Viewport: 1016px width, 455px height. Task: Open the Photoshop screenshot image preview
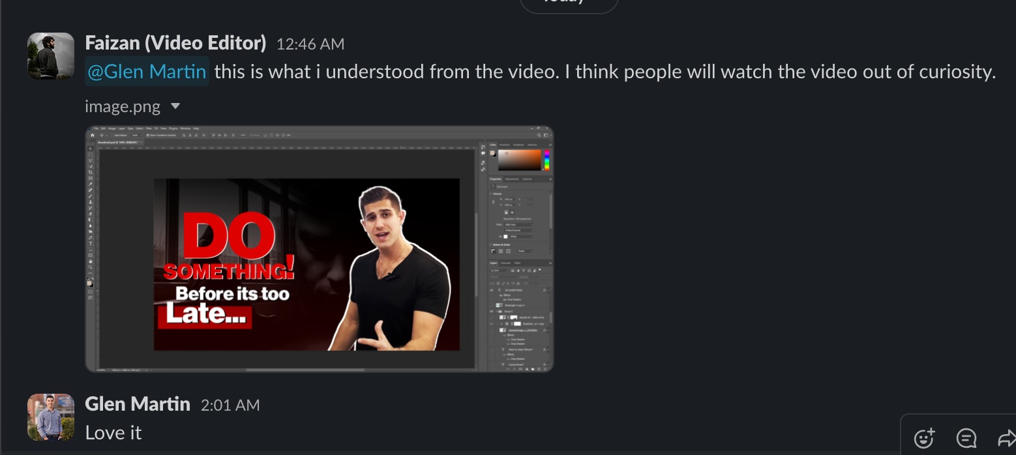point(320,249)
